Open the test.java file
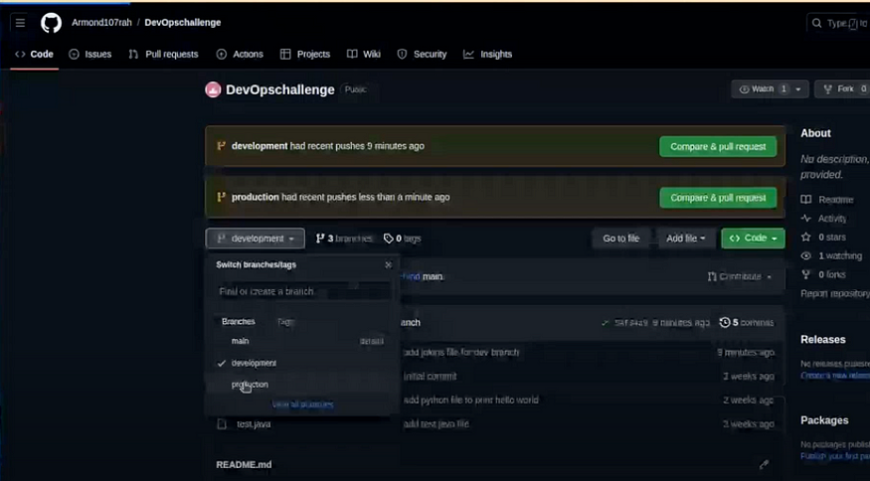 (x=254, y=424)
